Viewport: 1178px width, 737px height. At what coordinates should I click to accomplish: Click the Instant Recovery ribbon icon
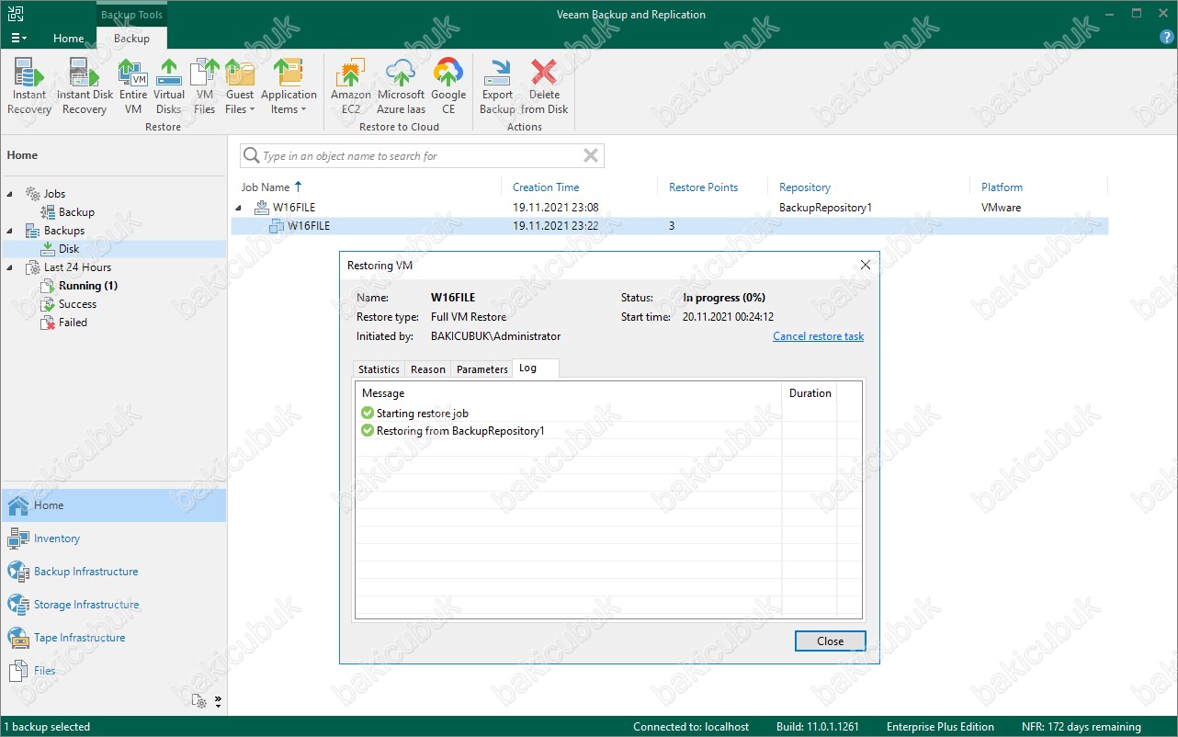pos(29,87)
